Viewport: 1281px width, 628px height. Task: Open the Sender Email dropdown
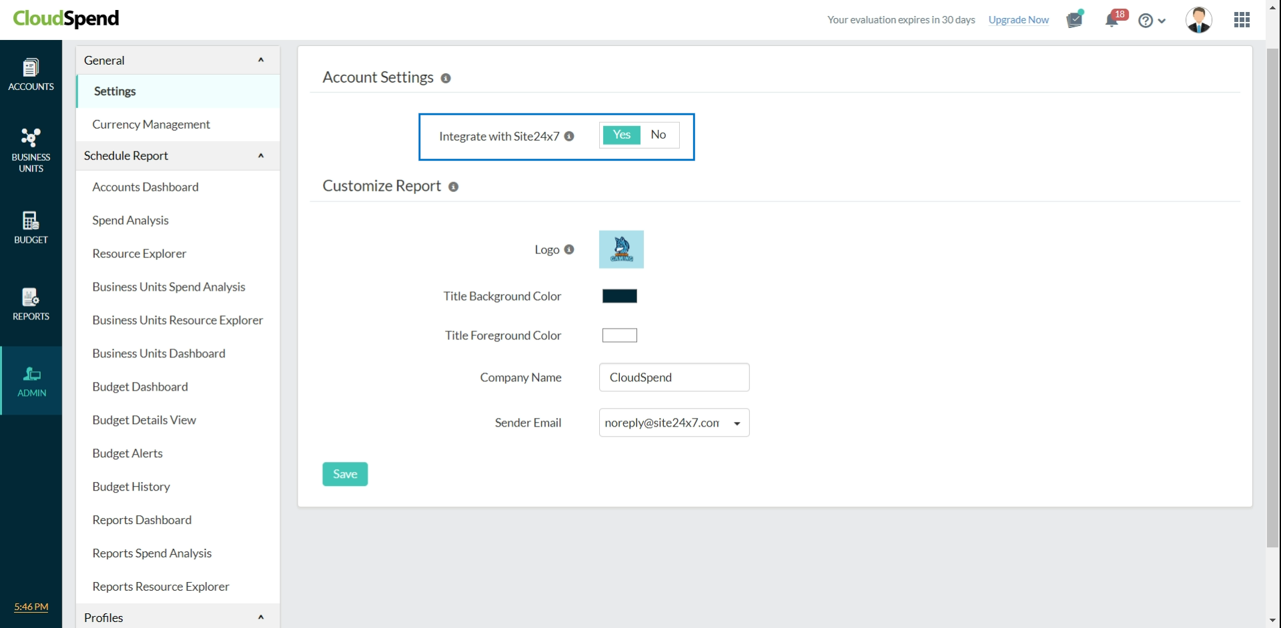(674, 423)
